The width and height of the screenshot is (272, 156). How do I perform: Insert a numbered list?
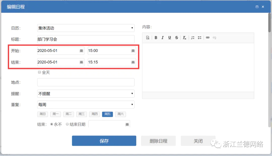193,38
